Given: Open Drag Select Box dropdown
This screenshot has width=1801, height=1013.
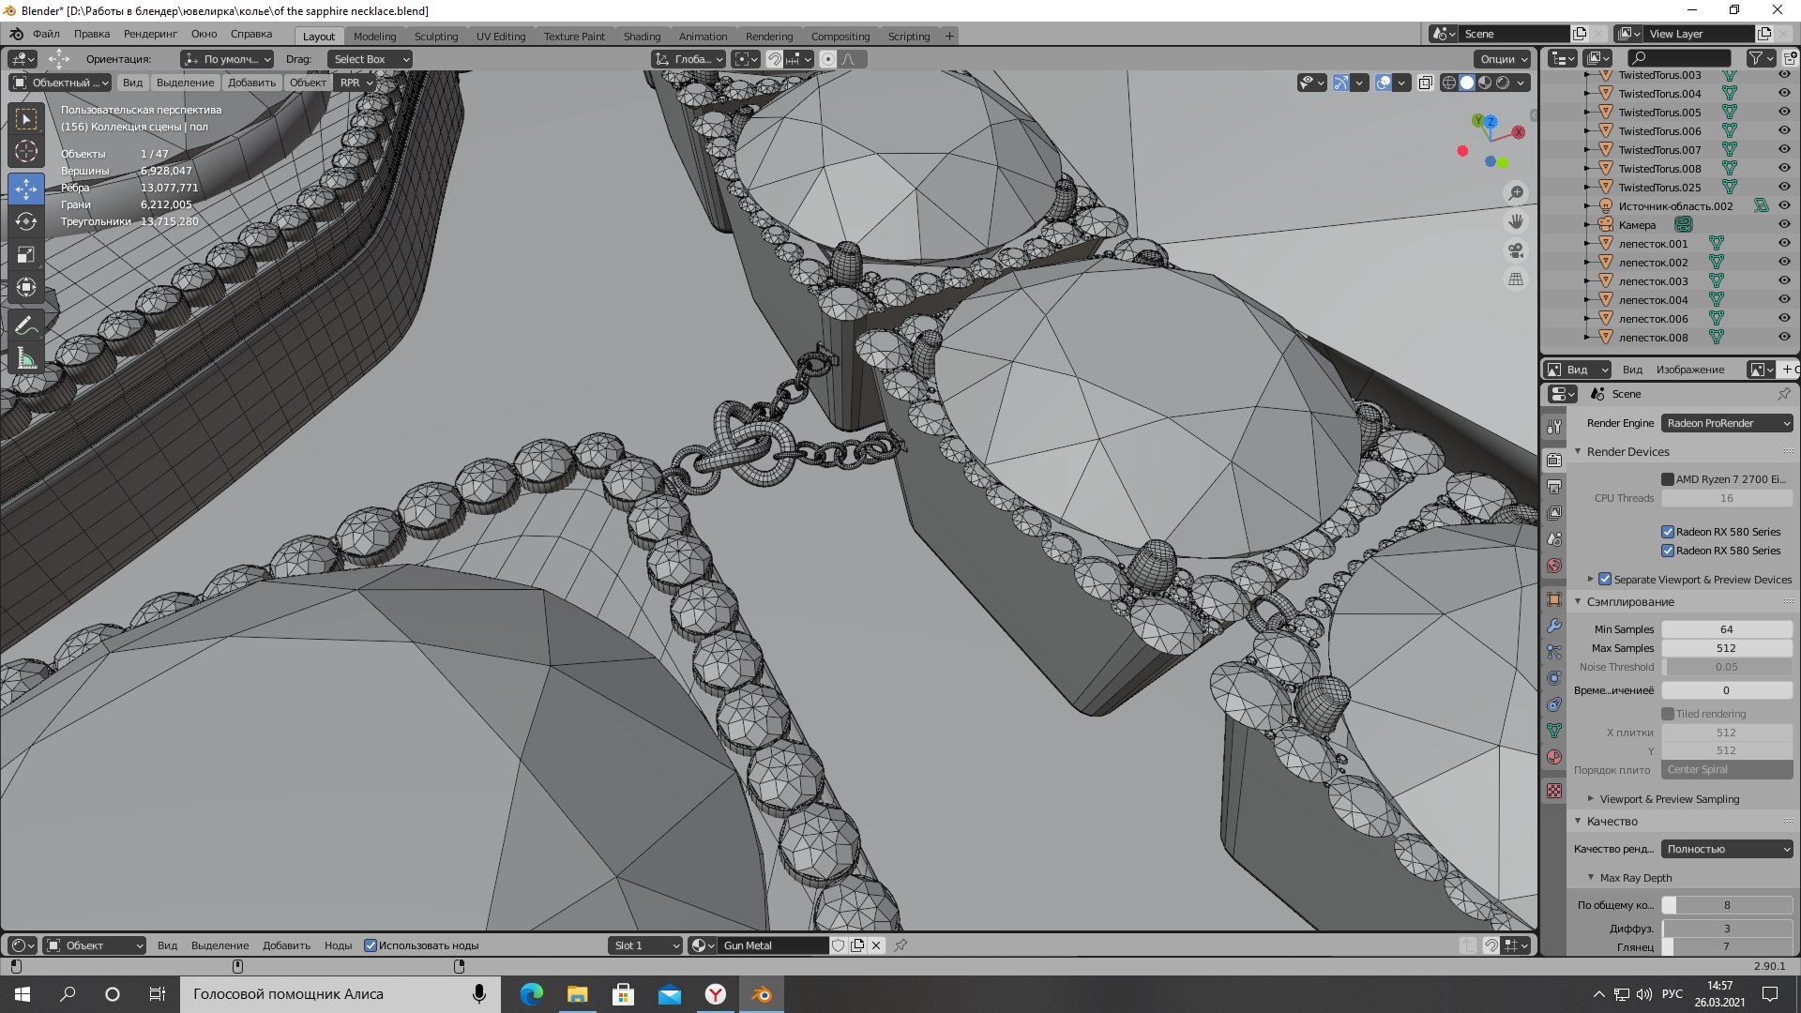Looking at the screenshot, I should 371,59.
